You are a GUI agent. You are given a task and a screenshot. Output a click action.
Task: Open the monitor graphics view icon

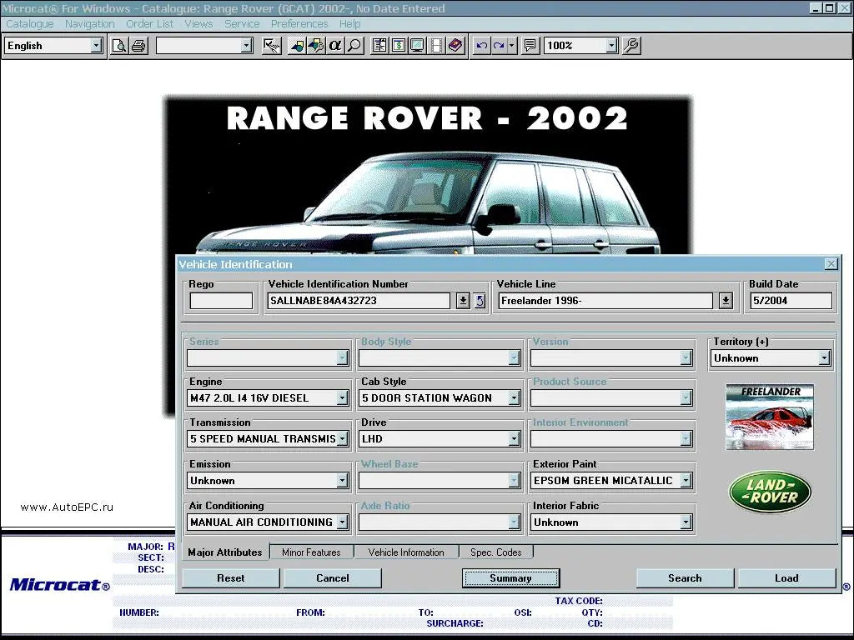417,46
